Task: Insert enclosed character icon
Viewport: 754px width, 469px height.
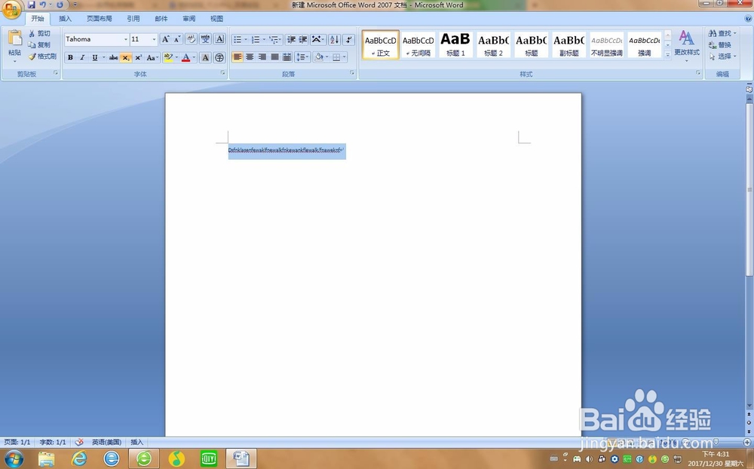Action: [x=219, y=58]
